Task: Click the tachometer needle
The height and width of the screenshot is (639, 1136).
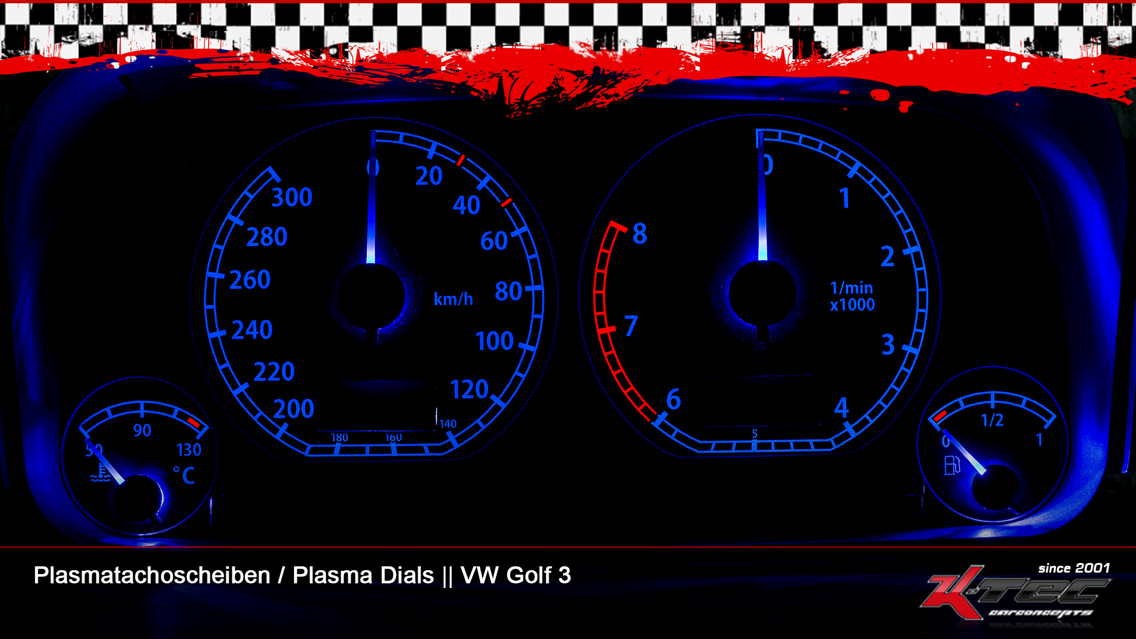Action: click(762, 196)
